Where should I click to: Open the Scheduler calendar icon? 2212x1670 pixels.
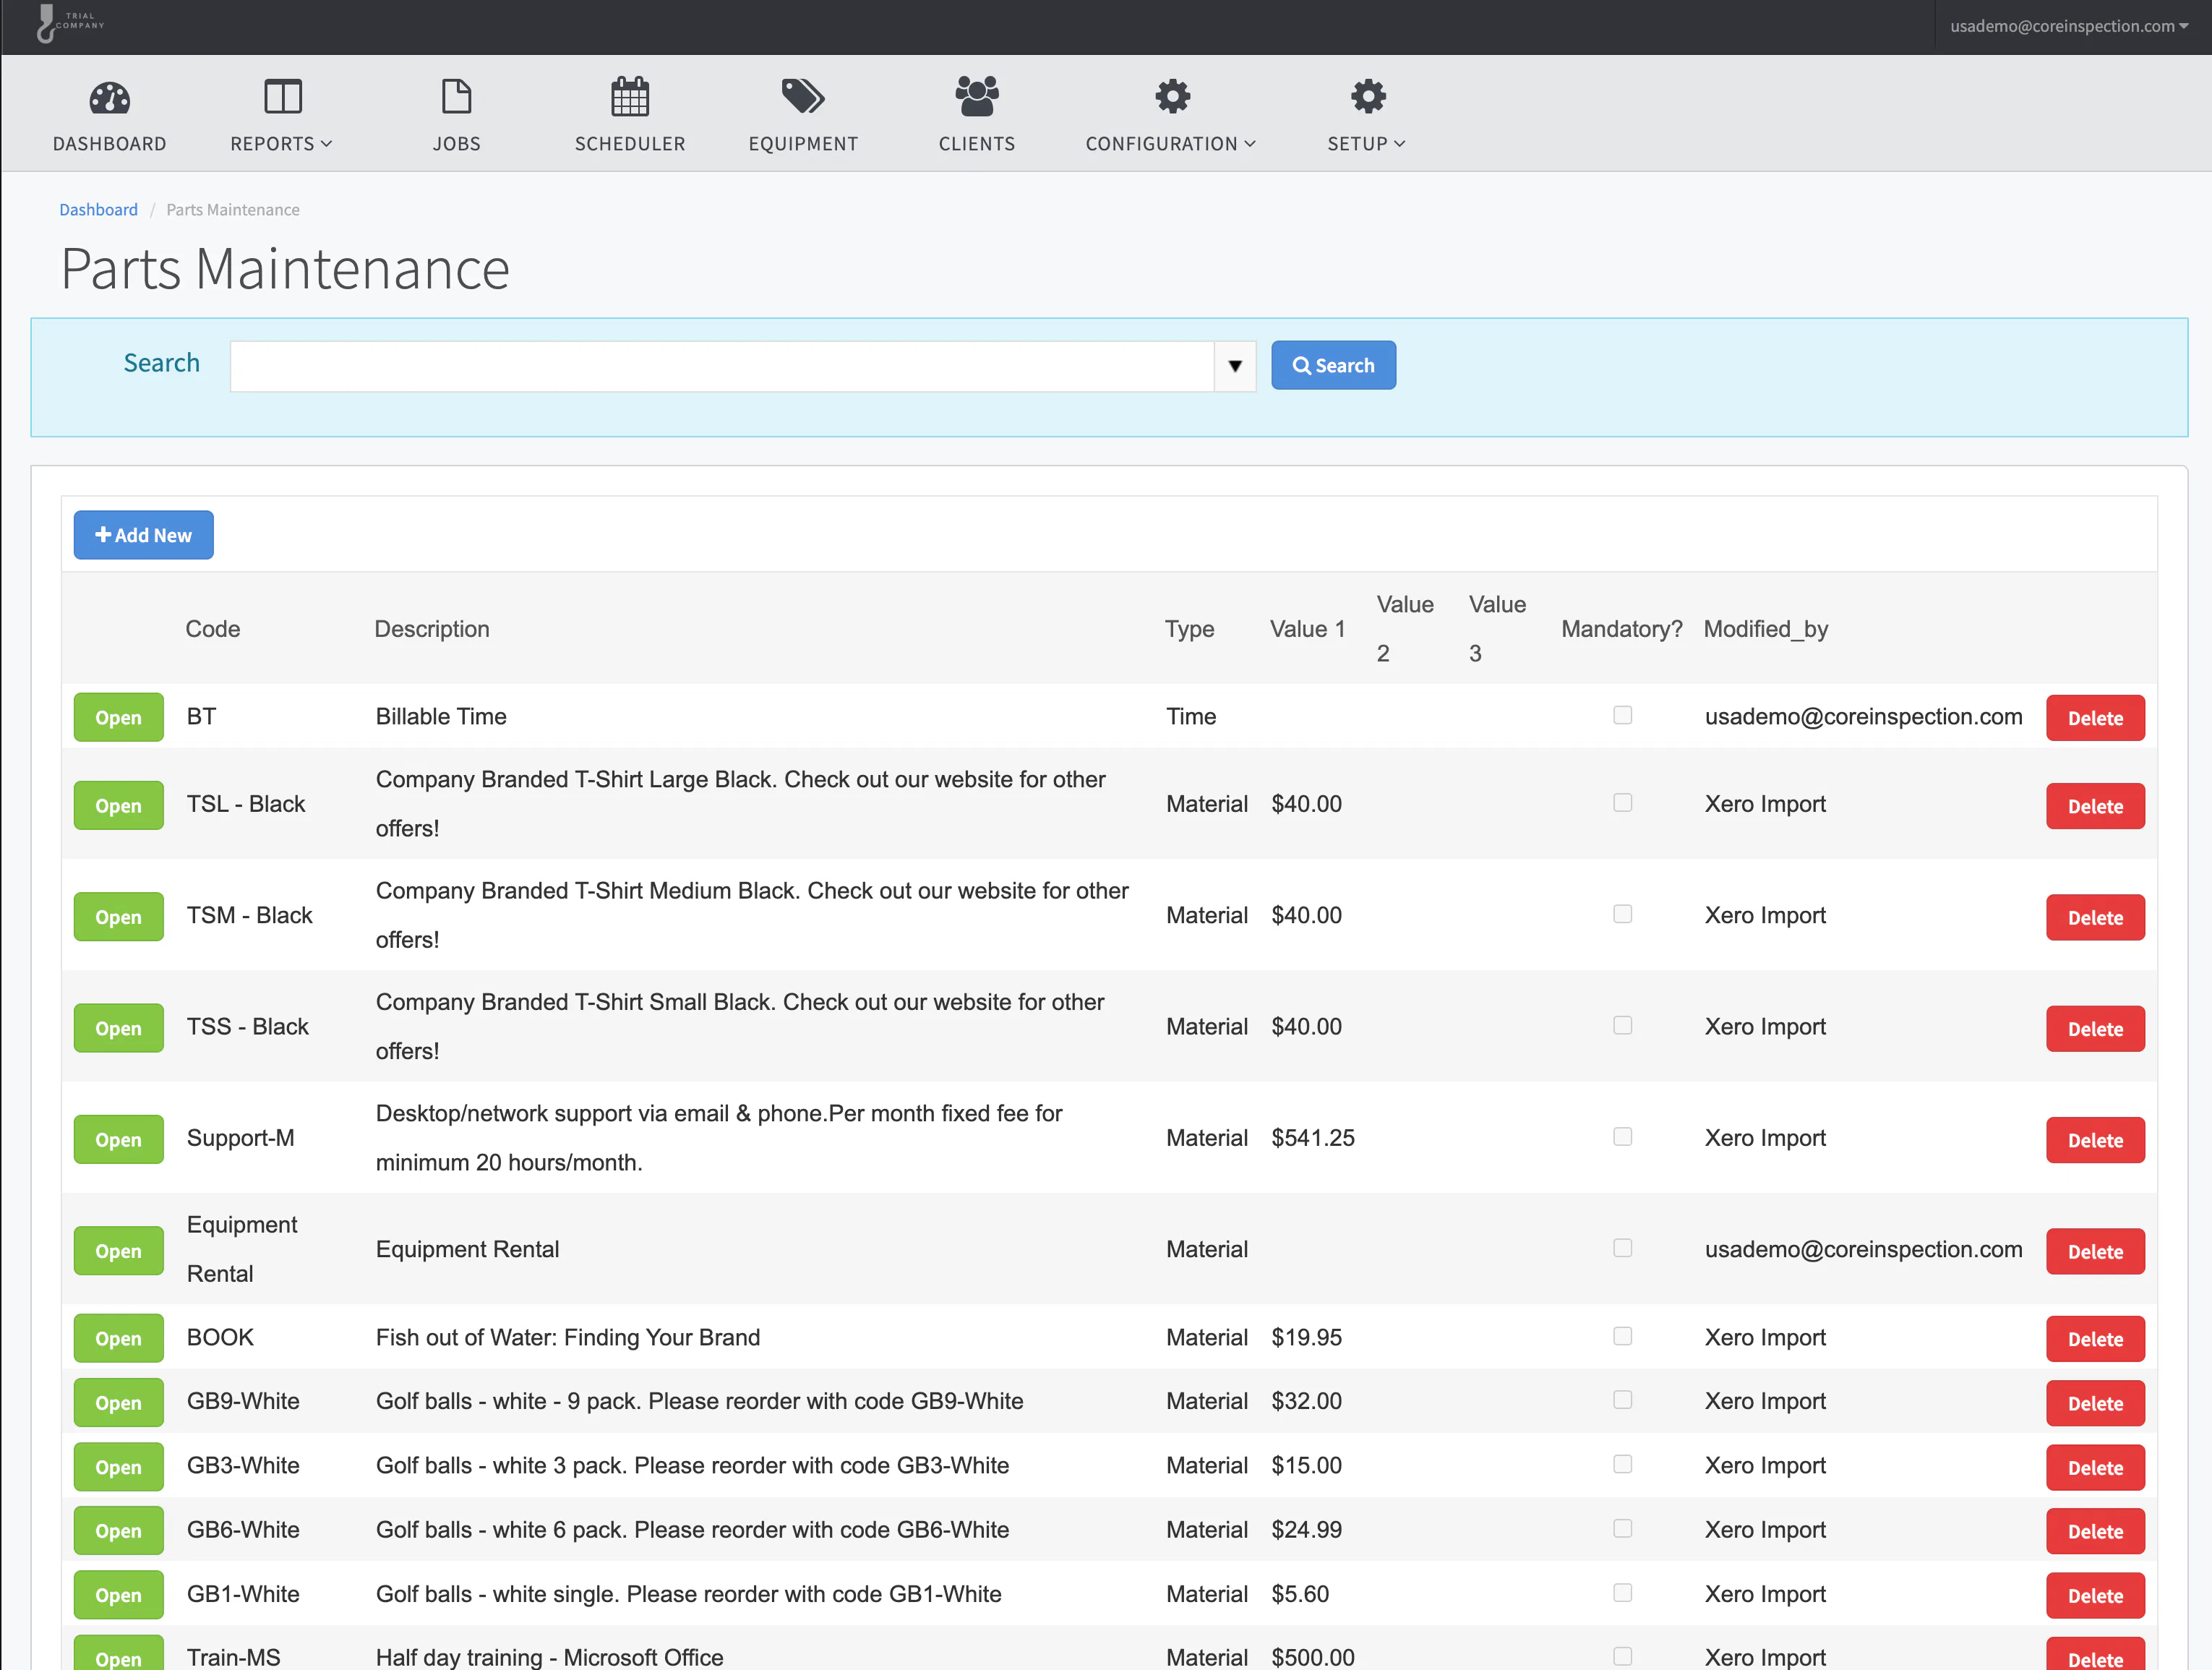pyautogui.click(x=630, y=97)
